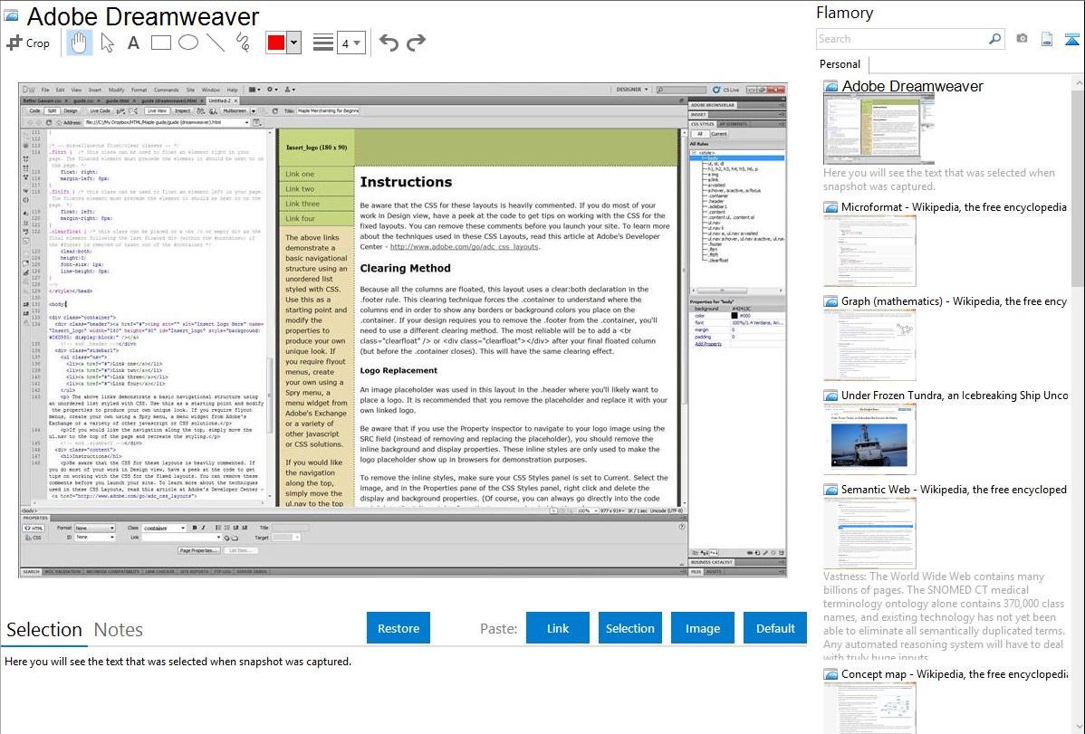Open the line width 4 dropdown
The height and width of the screenshot is (734, 1085).
[350, 43]
